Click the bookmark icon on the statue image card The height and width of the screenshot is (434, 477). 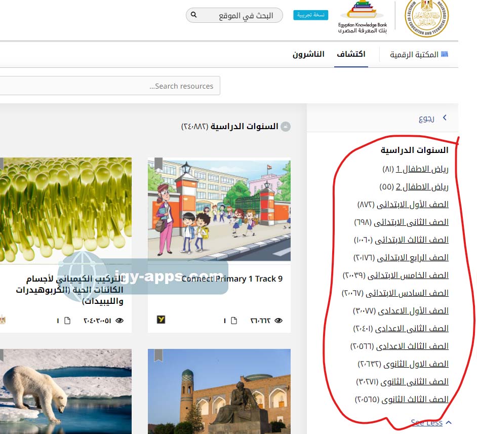[158, 355]
